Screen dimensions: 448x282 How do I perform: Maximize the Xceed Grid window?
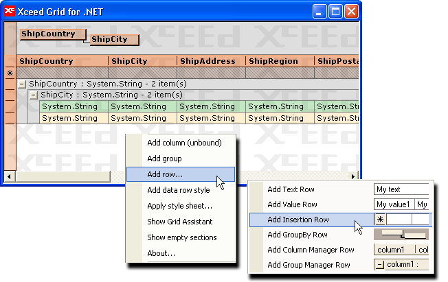[335, 12]
